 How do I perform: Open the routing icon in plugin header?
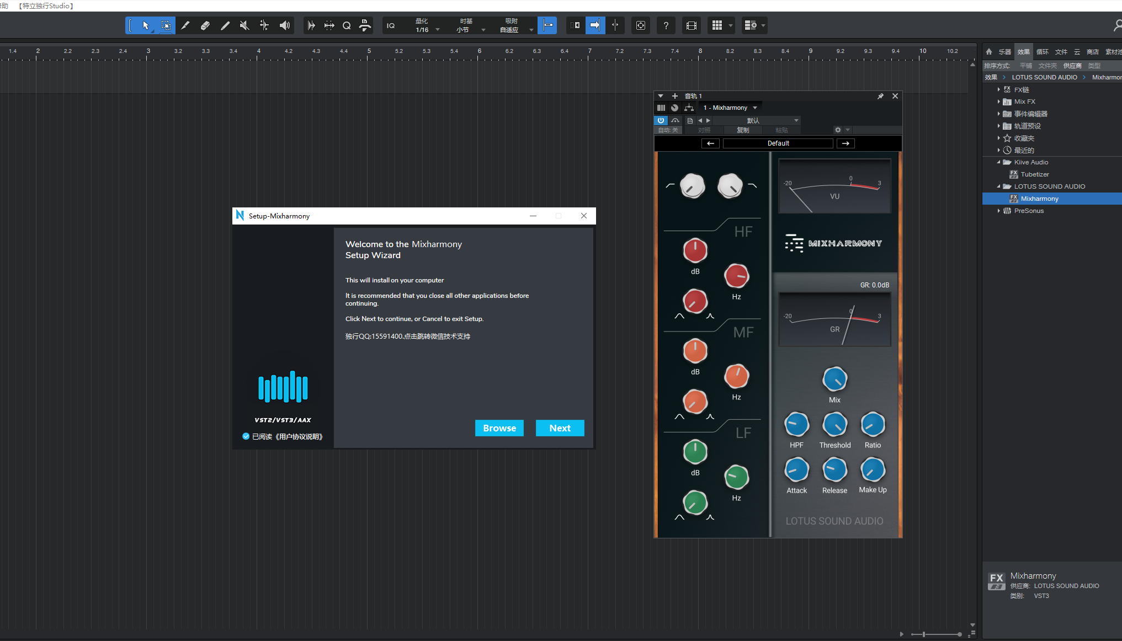689,108
